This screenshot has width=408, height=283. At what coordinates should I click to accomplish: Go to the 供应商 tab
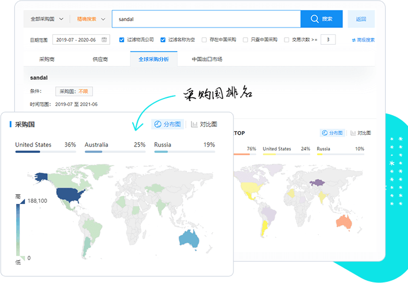[x=100, y=59]
